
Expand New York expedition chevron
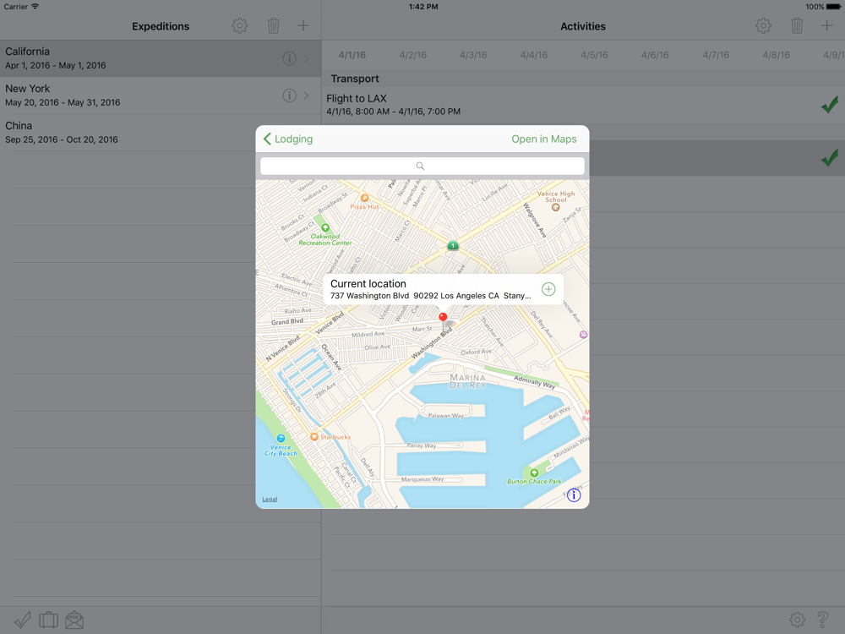tap(307, 96)
